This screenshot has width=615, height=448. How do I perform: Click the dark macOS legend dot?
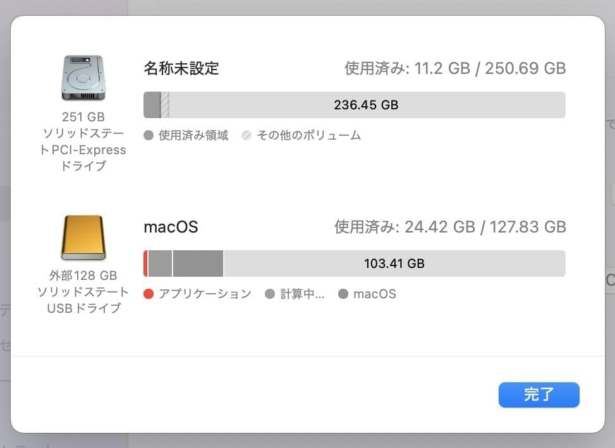(x=344, y=294)
